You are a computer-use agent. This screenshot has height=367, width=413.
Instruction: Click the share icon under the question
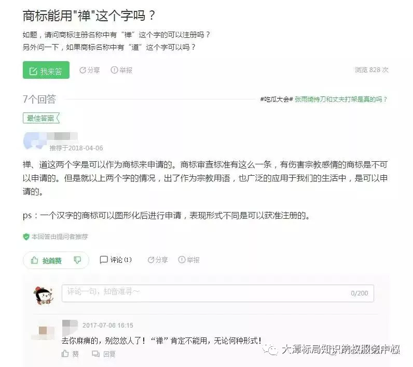point(82,70)
